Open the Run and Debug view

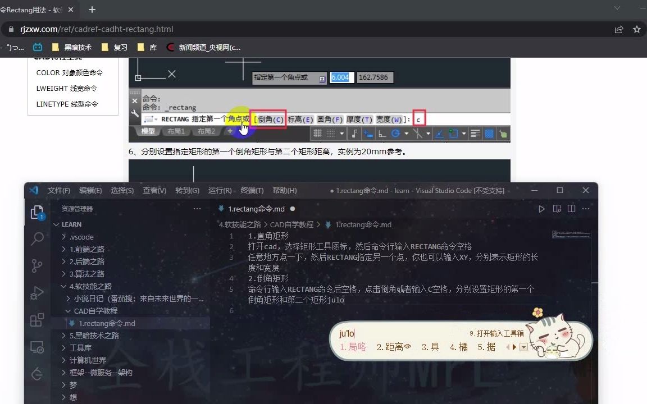click(35, 291)
